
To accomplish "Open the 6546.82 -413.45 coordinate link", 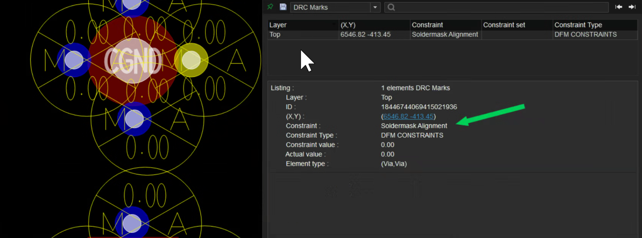I will click(408, 116).
